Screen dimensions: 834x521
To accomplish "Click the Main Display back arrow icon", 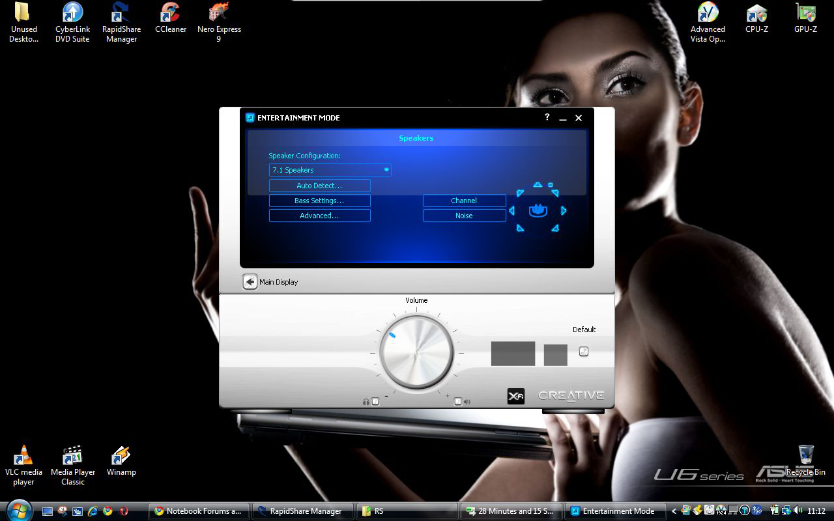I will [250, 281].
